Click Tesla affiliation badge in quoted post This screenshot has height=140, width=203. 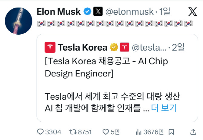tap(124, 47)
